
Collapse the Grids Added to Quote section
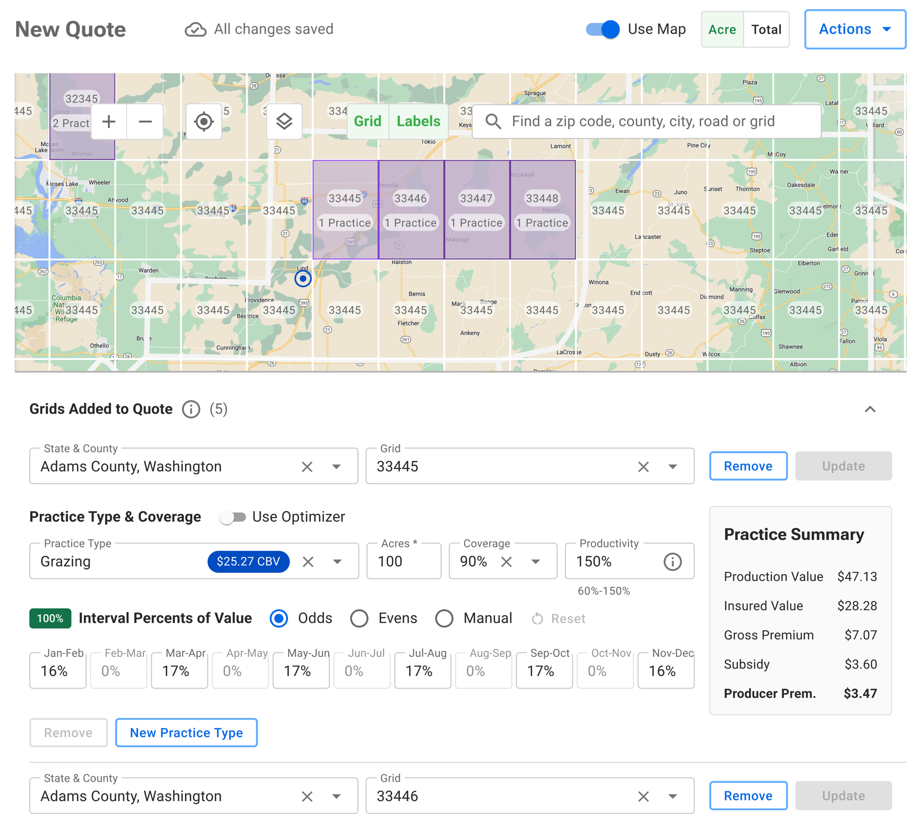[870, 409]
